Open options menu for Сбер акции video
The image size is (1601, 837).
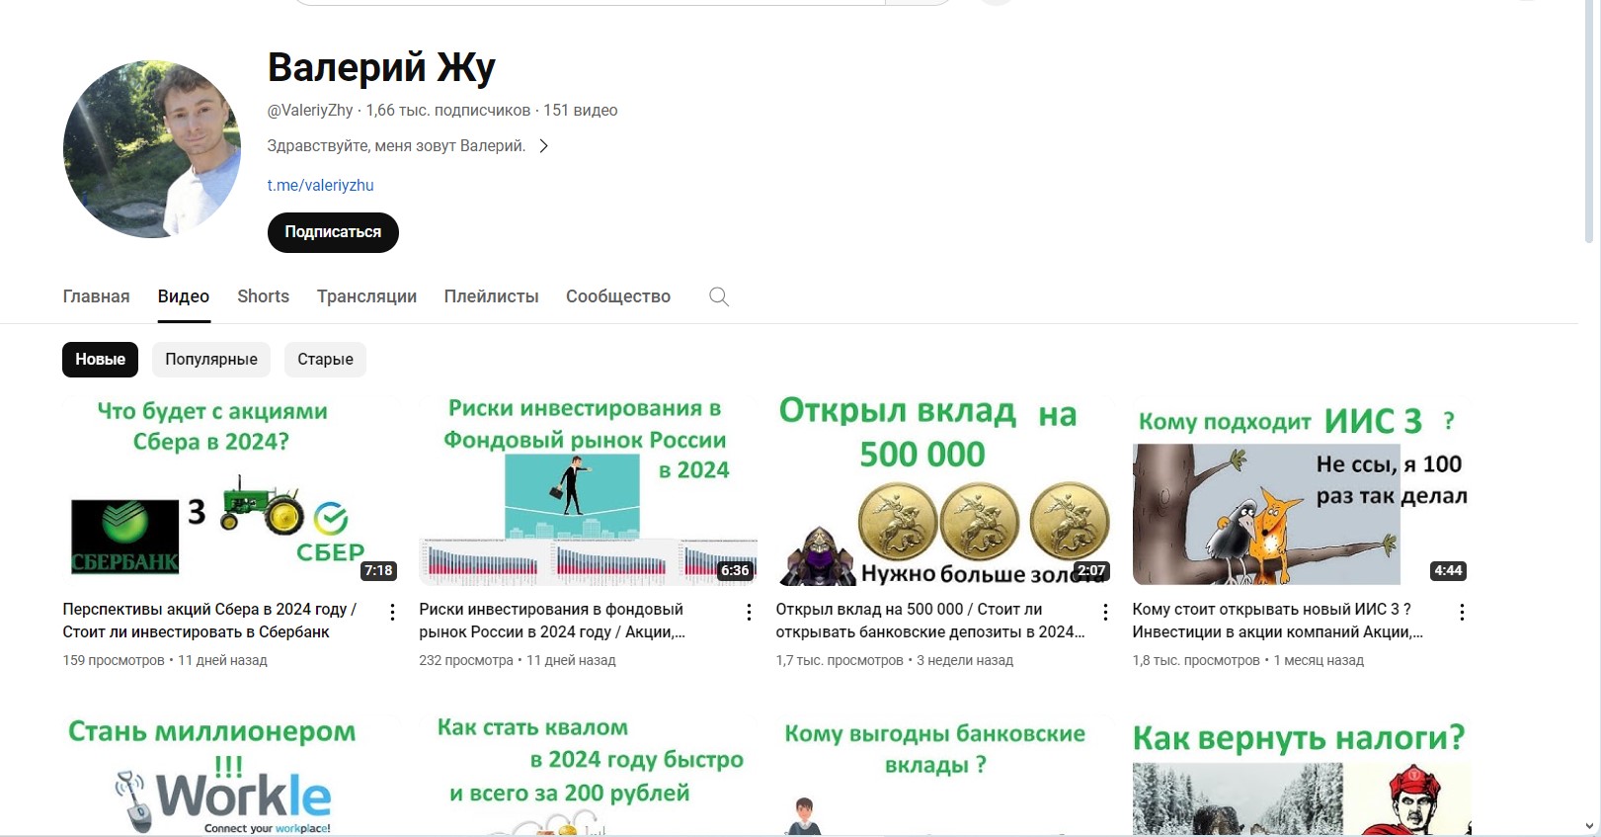[392, 613]
